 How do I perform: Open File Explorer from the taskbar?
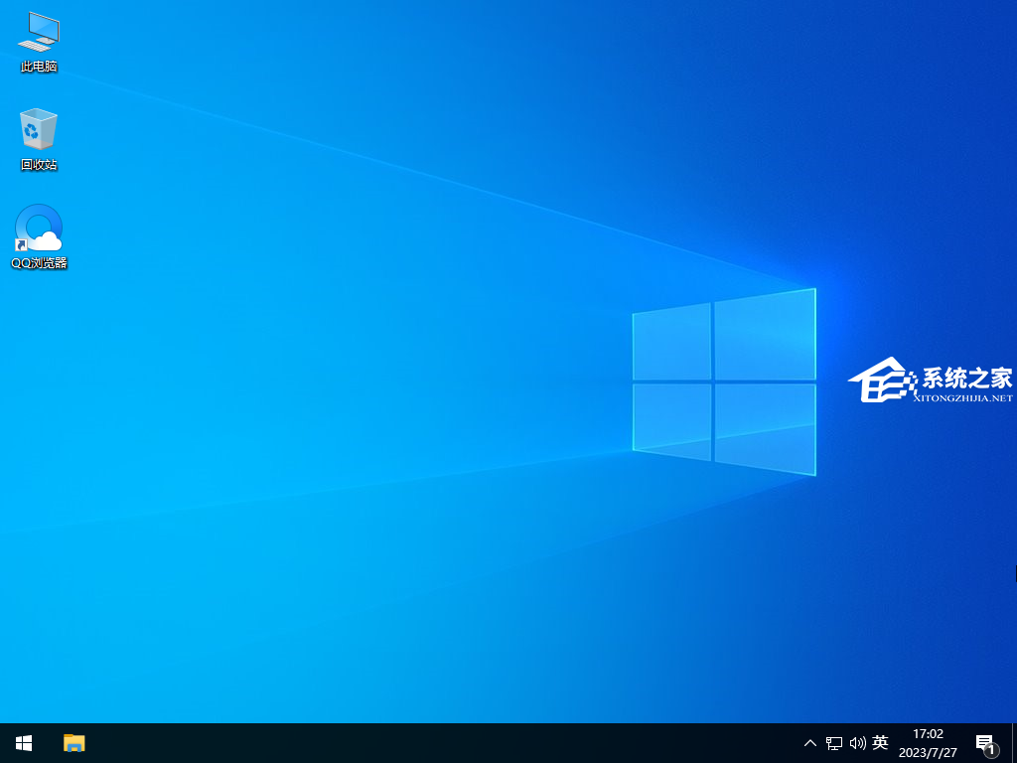(x=74, y=743)
